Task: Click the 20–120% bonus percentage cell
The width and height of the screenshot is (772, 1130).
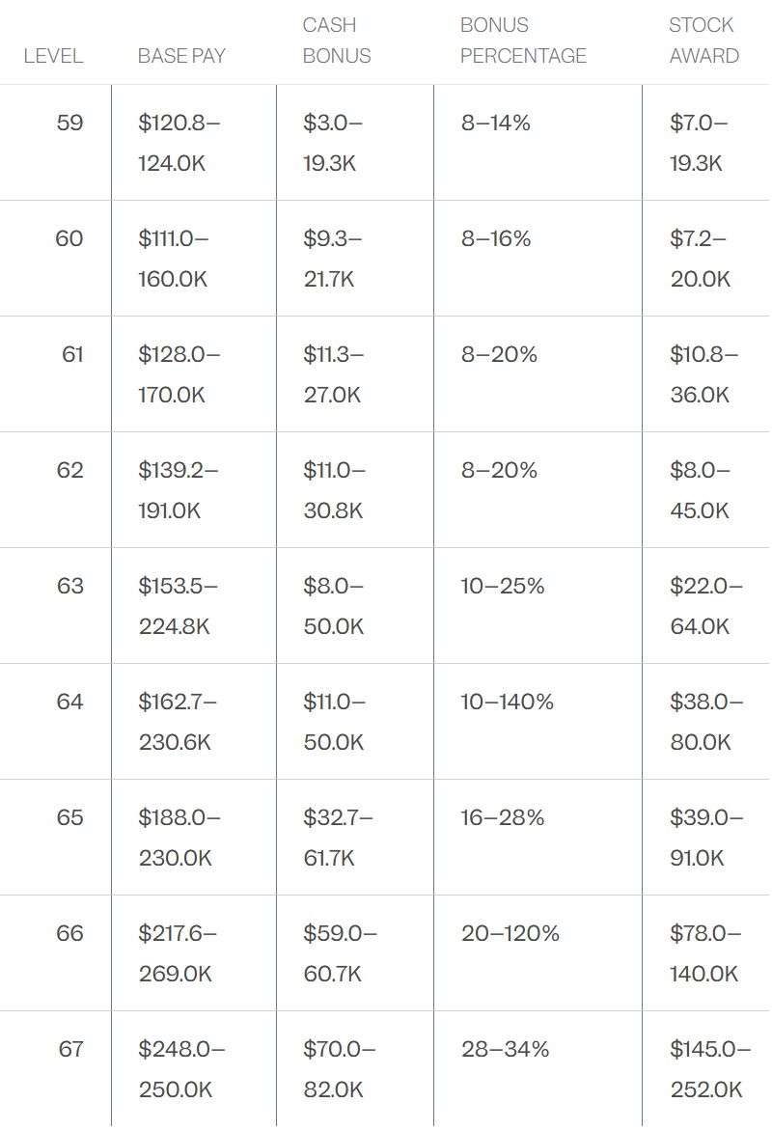Action: click(510, 934)
